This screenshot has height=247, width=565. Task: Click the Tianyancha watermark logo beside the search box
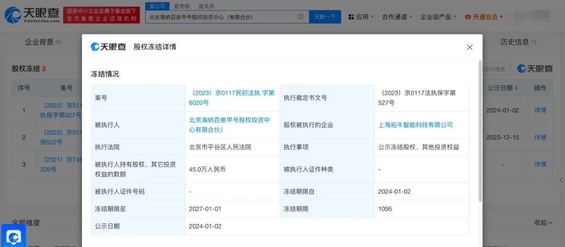[535, 69]
